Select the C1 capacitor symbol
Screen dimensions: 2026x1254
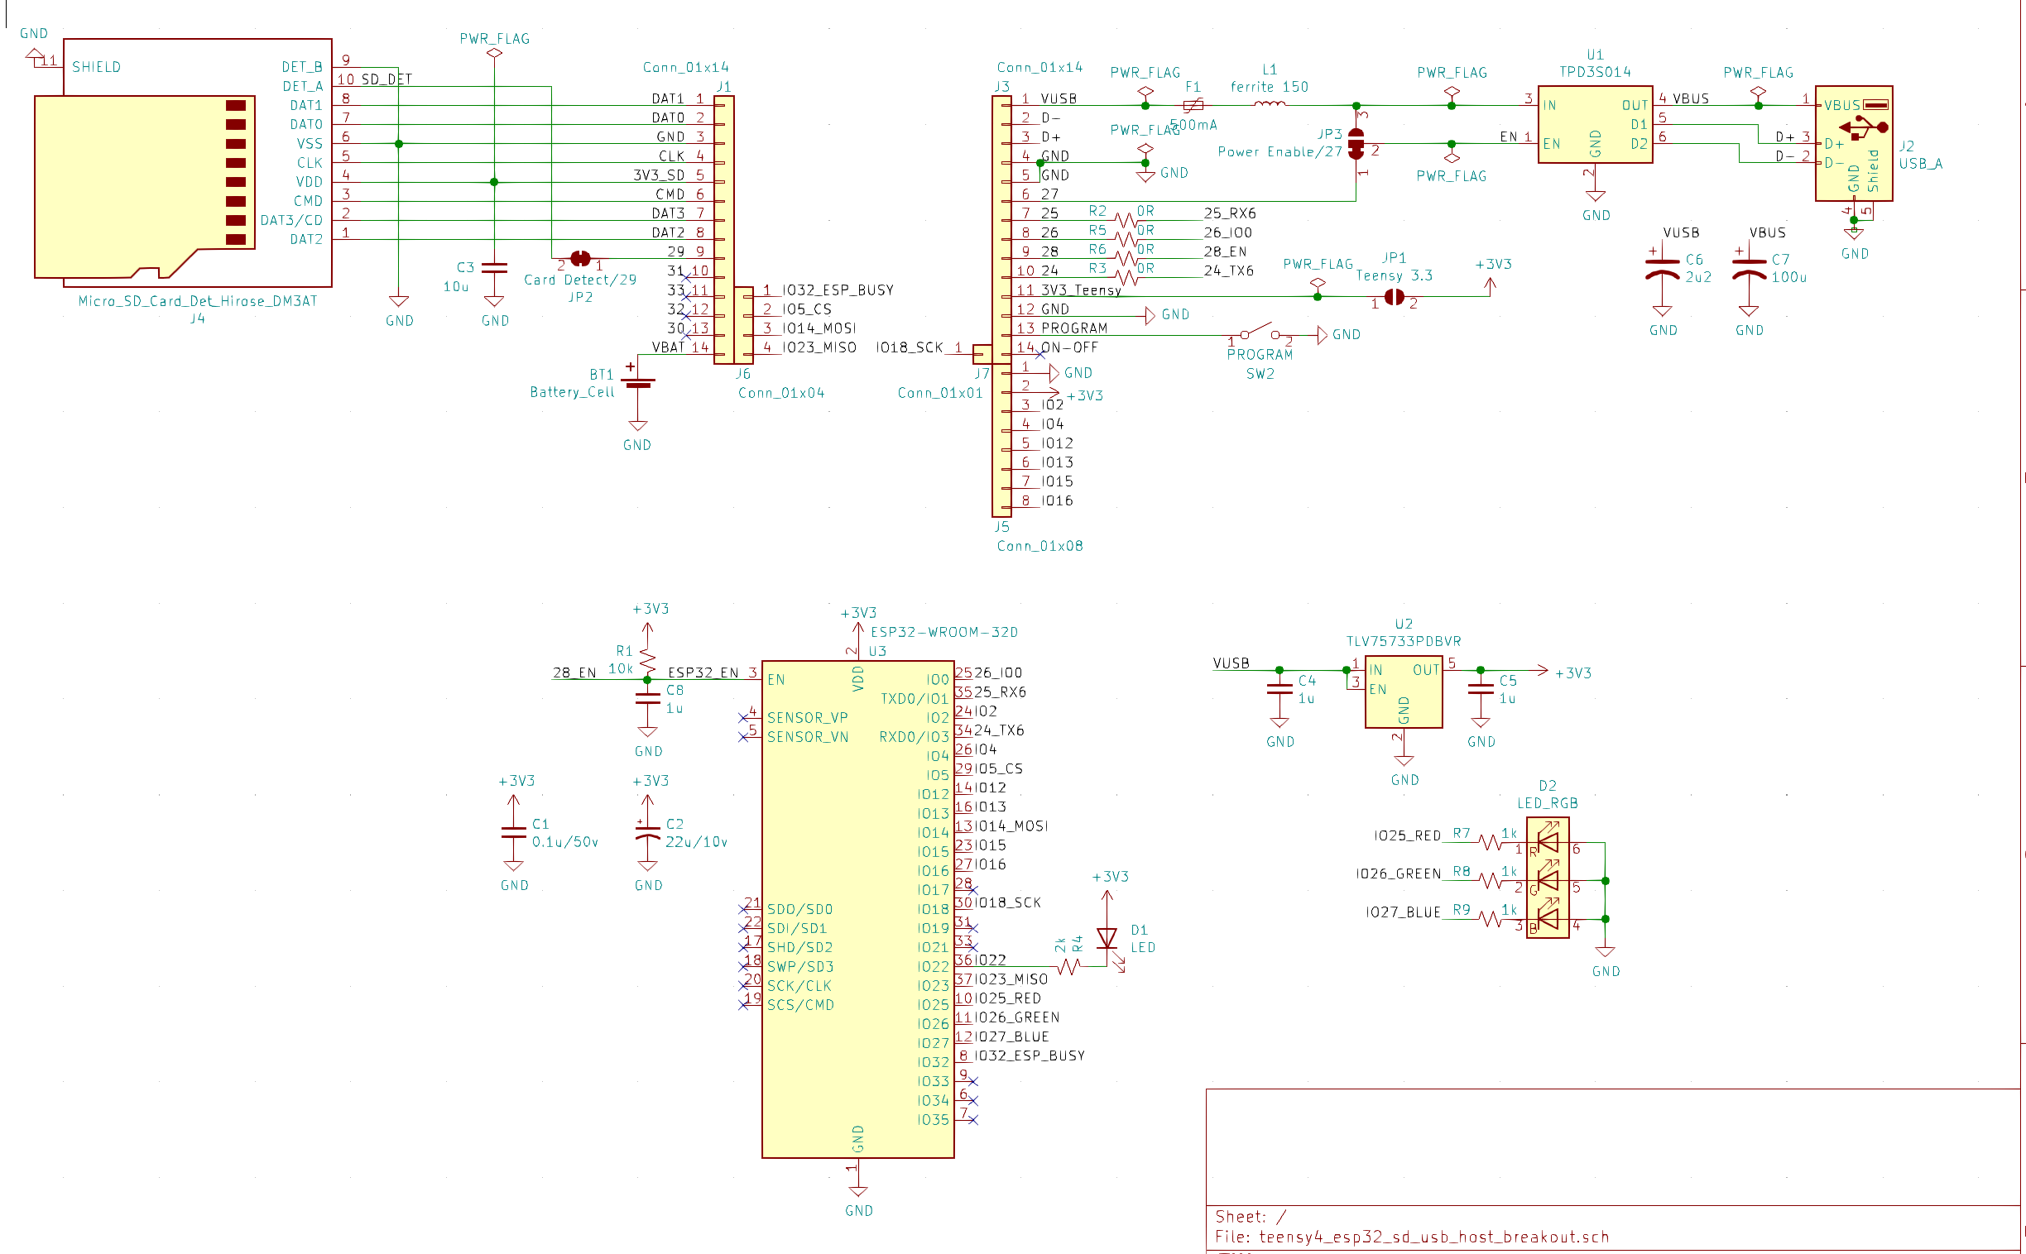tap(514, 833)
